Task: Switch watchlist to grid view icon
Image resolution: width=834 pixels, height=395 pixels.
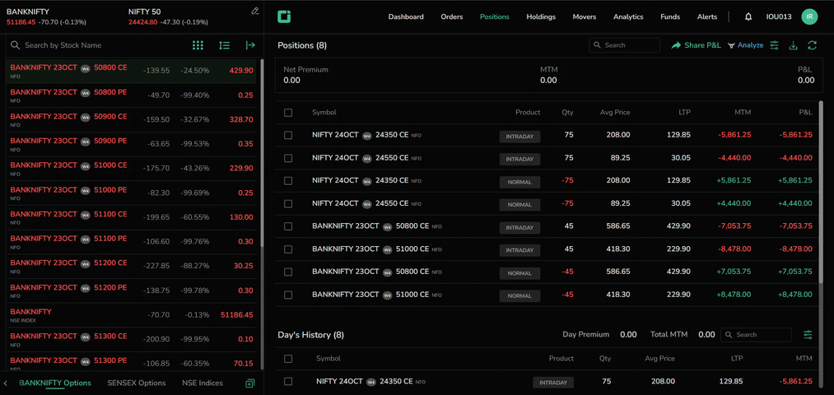Action: coord(198,45)
